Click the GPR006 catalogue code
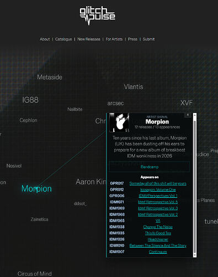Image resolution: width=218 pixels, height=277 pixels. 117,196
